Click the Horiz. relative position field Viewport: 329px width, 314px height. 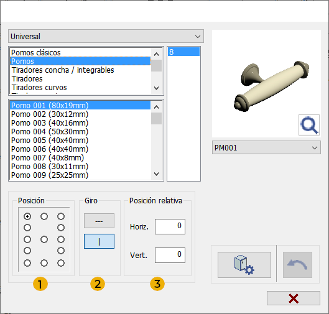[x=170, y=226]
